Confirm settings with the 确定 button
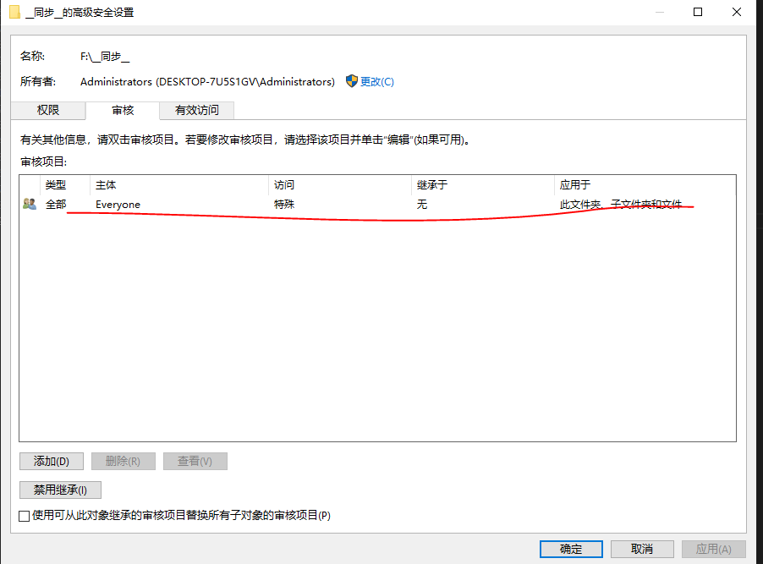Viewport: 763px width, 564px height. 570,549
